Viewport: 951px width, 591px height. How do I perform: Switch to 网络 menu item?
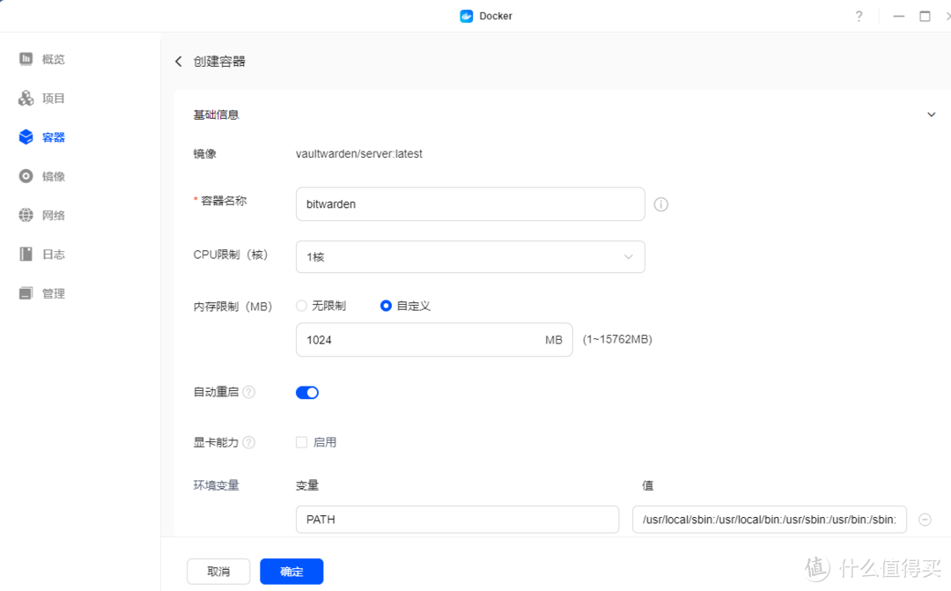pos(54,216)
